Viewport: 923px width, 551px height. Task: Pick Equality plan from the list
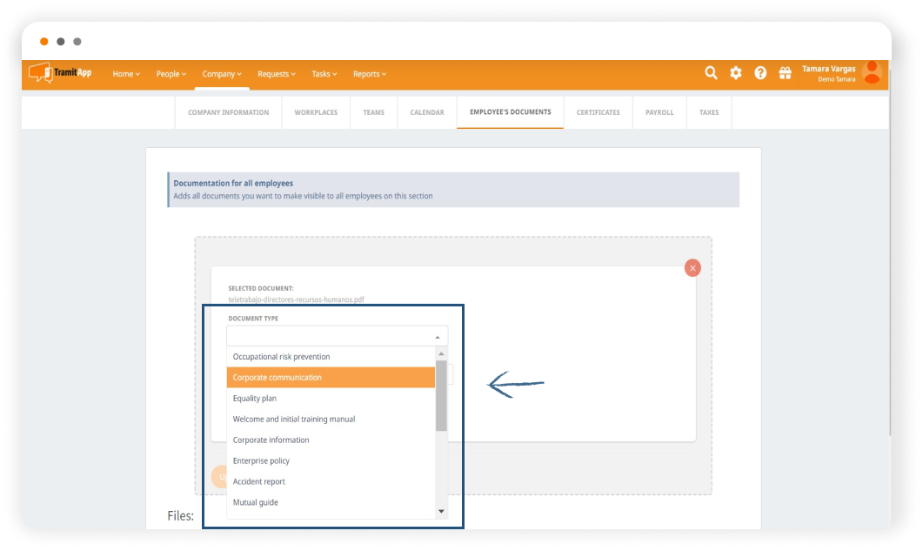tap(331, 399)
